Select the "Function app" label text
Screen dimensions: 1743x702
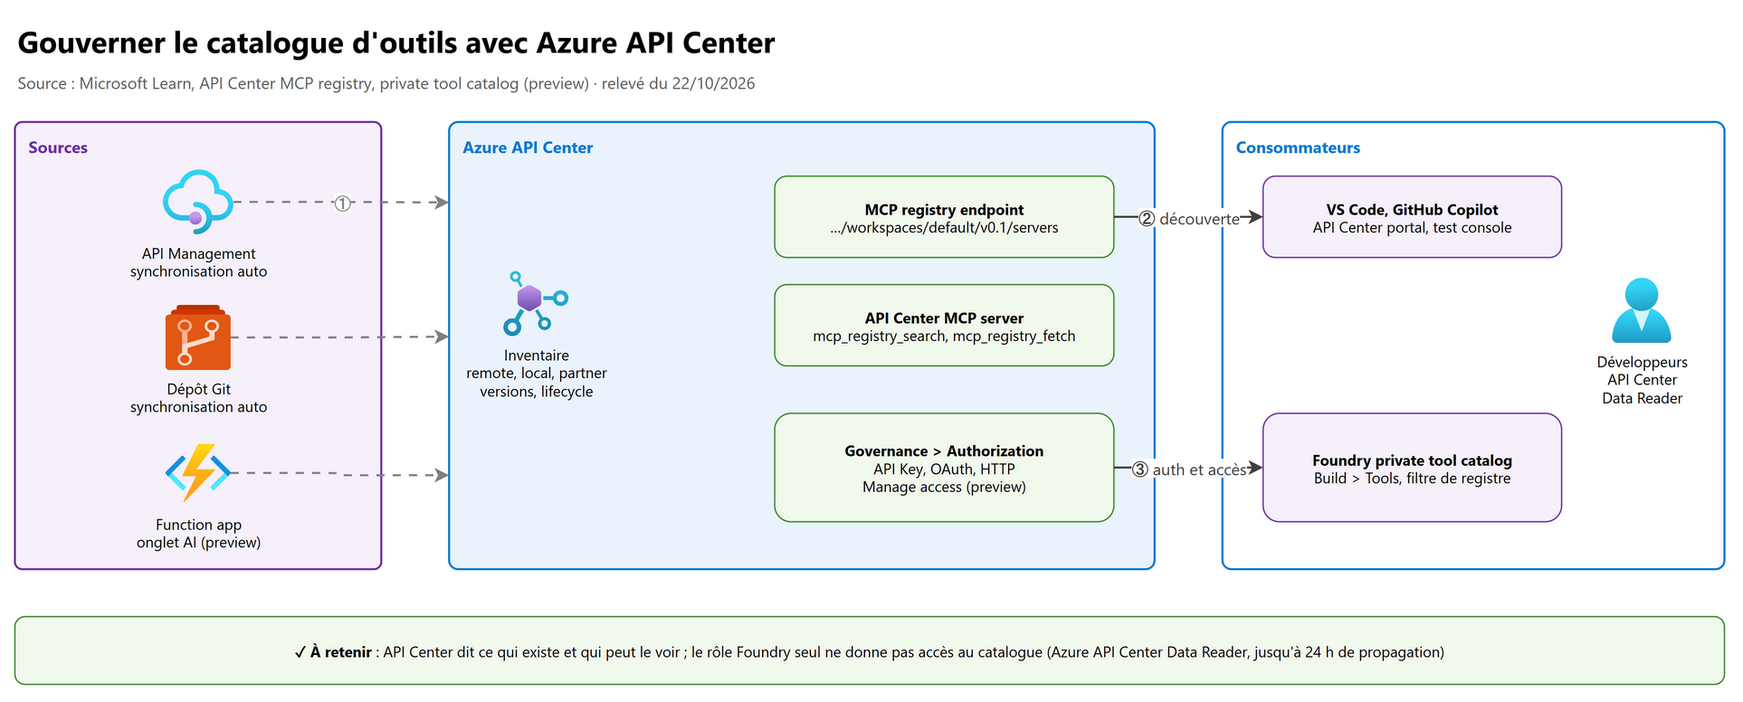tap(198, 525)
